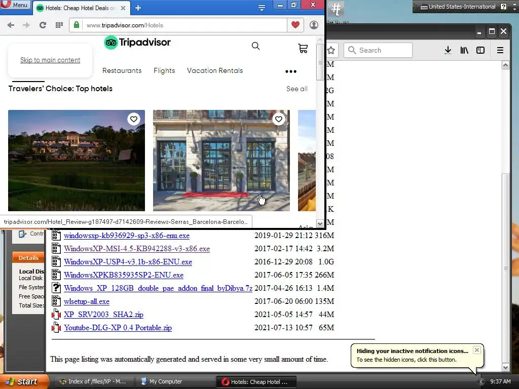Open the rice terrace resort hotel photo
This screenshot has width=519, height=389.
[77, 161]
